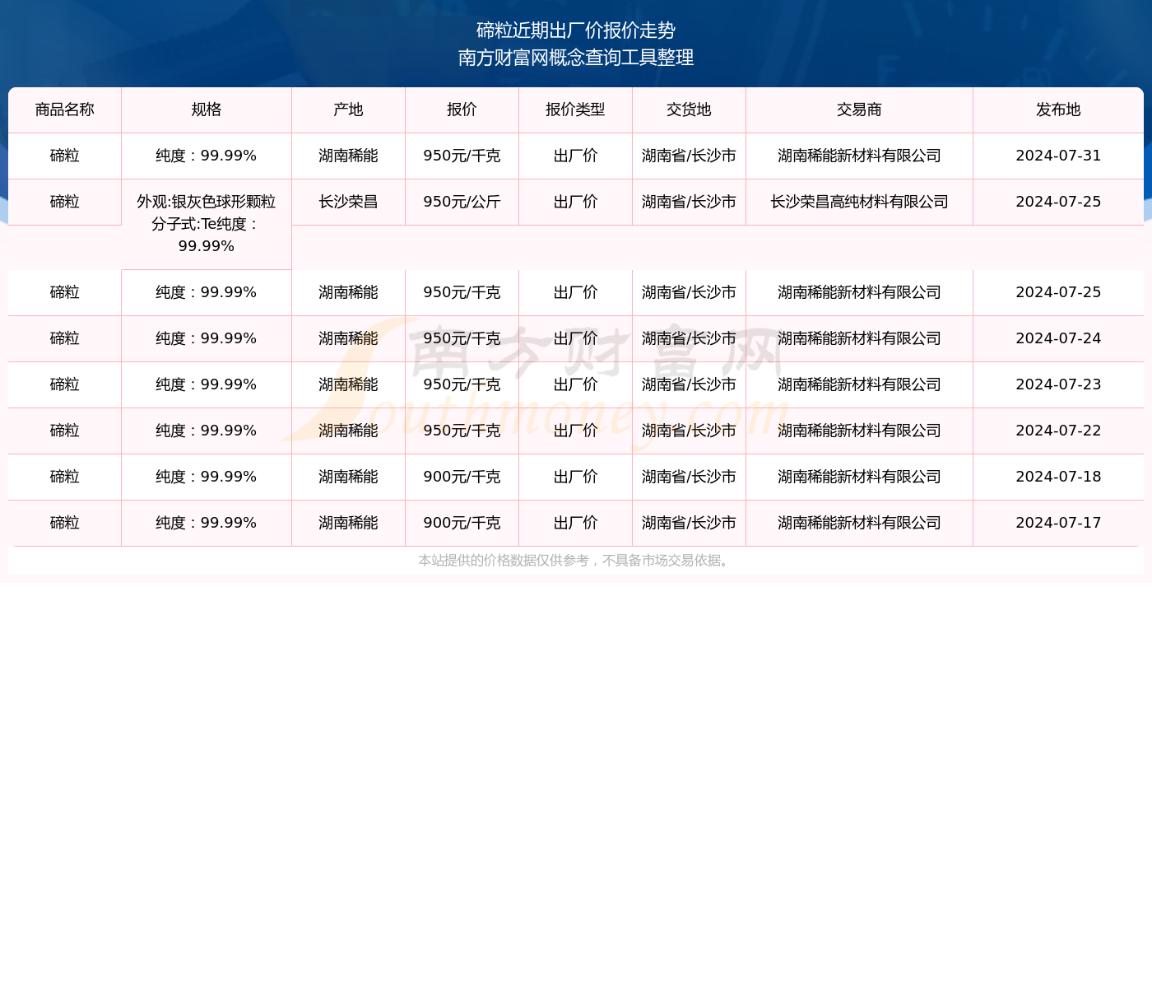Click the 950元/公斤 price cell

(x=462, y=202)
